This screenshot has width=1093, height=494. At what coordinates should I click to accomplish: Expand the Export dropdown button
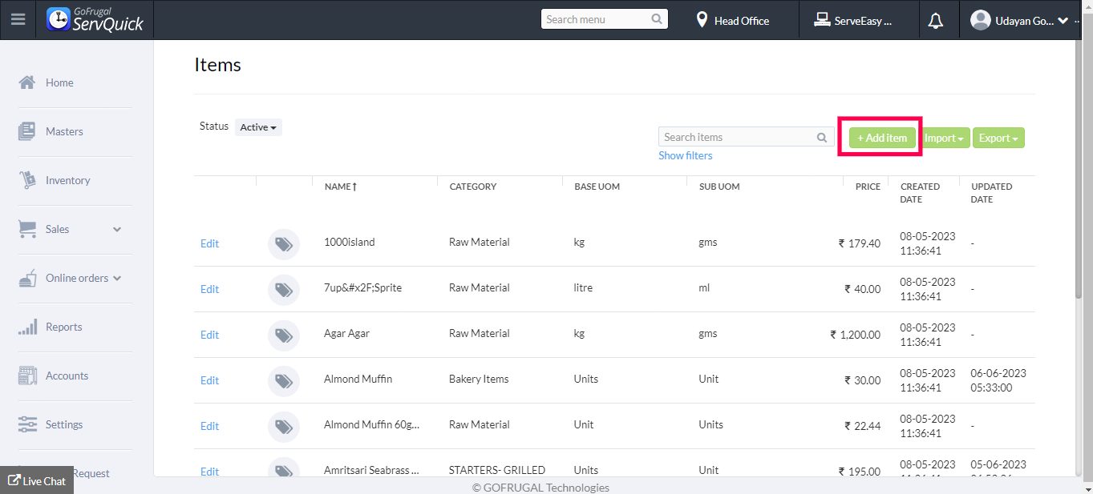pyautogui.click(x=998, y=138)
